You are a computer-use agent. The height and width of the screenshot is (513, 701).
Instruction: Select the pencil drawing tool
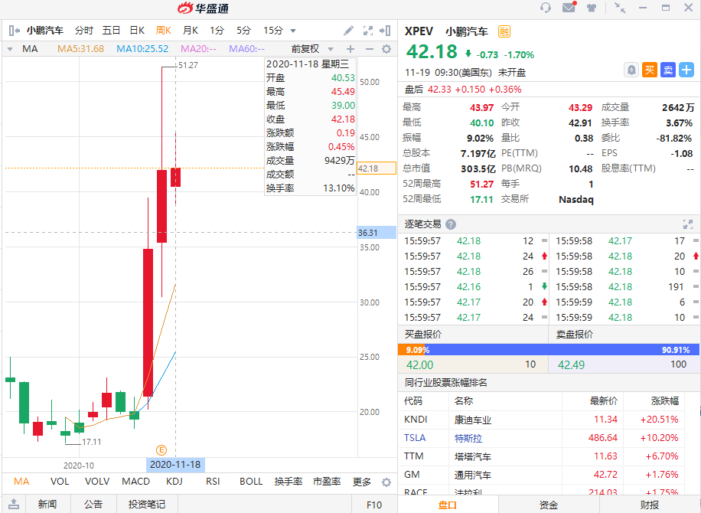pos(349,31)
